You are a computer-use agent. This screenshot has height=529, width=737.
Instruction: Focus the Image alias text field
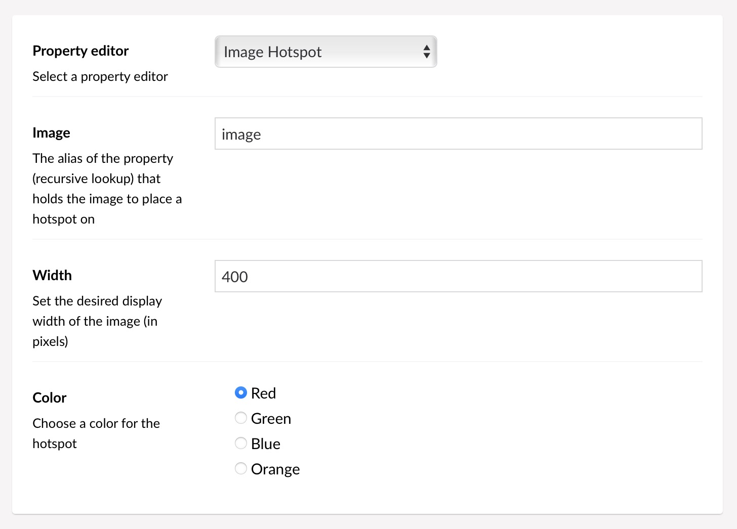click(458, 134)
